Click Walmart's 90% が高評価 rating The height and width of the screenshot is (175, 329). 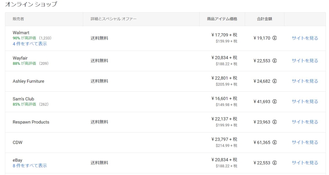click(24, 38)
